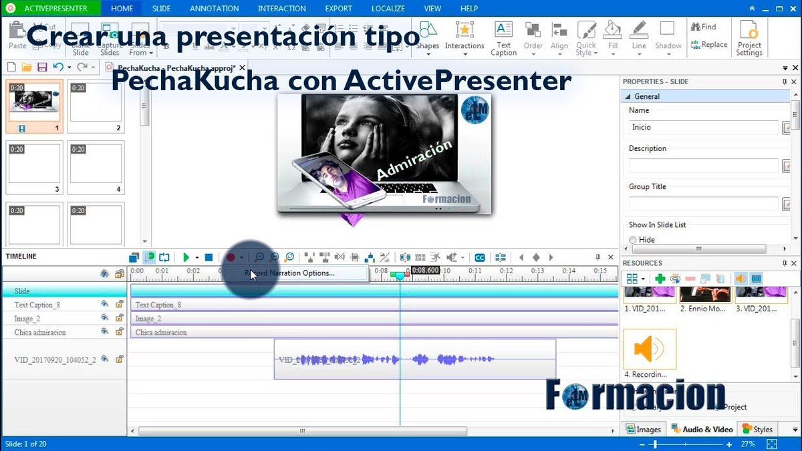
Task: Click the red Record Narration icon
Action: (x=231, y=257)
